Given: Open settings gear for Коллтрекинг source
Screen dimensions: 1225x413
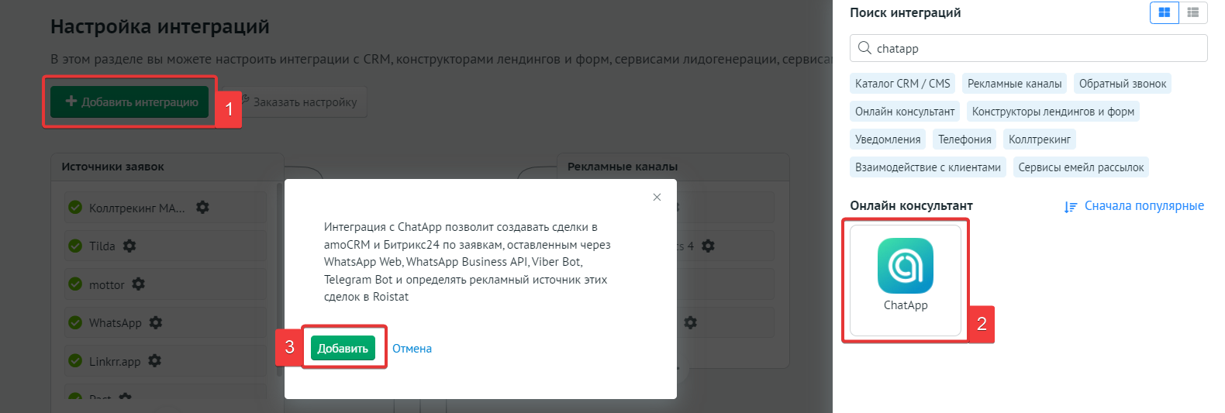Looking at the screenshot, I should 202,208.
